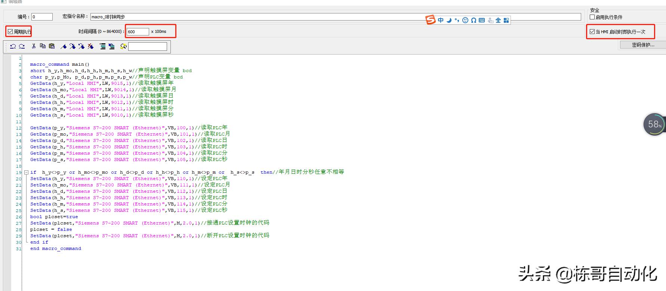Click the '读取触摸屏月' comment text
666x291 pixels.
click(158, 89)
